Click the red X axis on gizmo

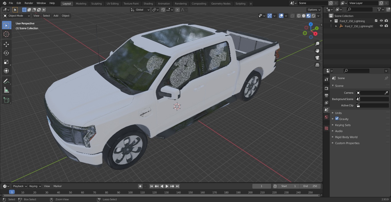coord(315,34)
